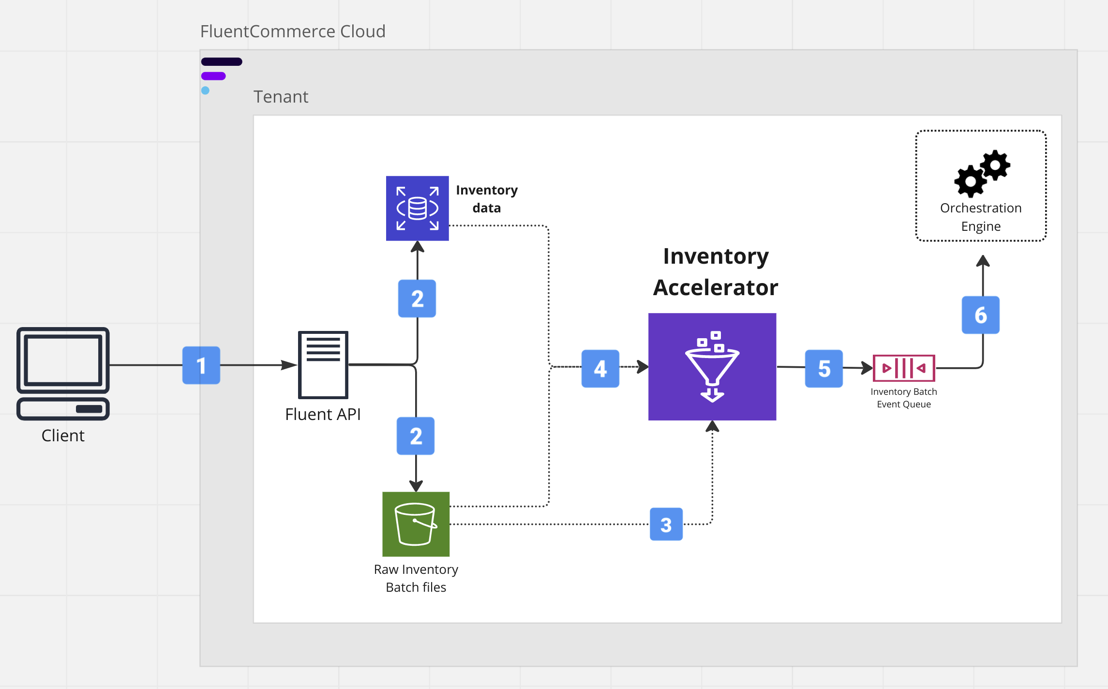Select the Orchestration Engine gears icon

click(x=982, y=173)
